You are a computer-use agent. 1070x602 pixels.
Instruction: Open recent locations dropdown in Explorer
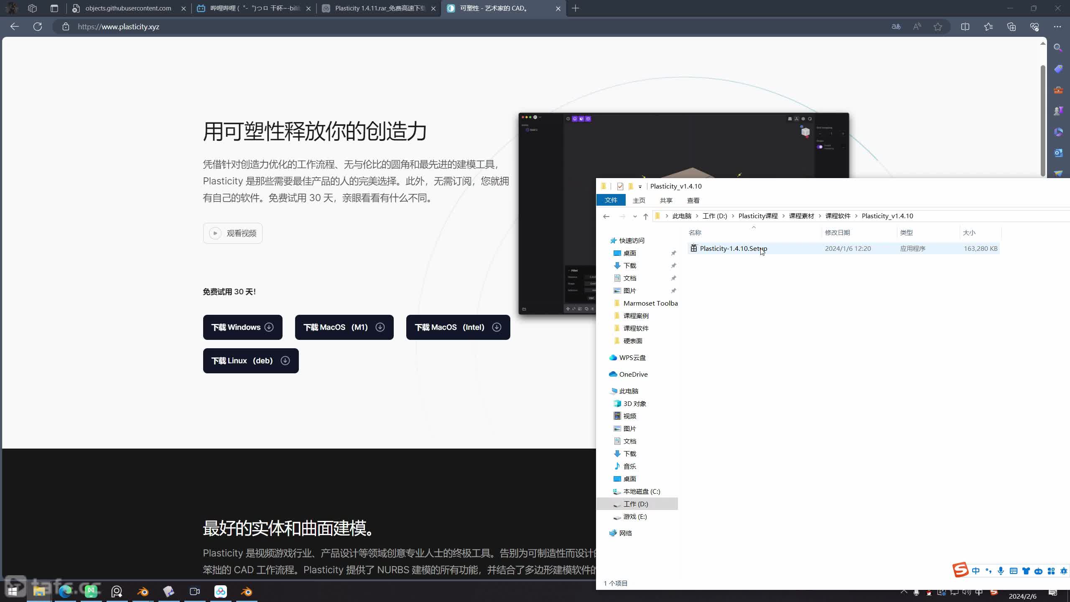tap(635, 216)
